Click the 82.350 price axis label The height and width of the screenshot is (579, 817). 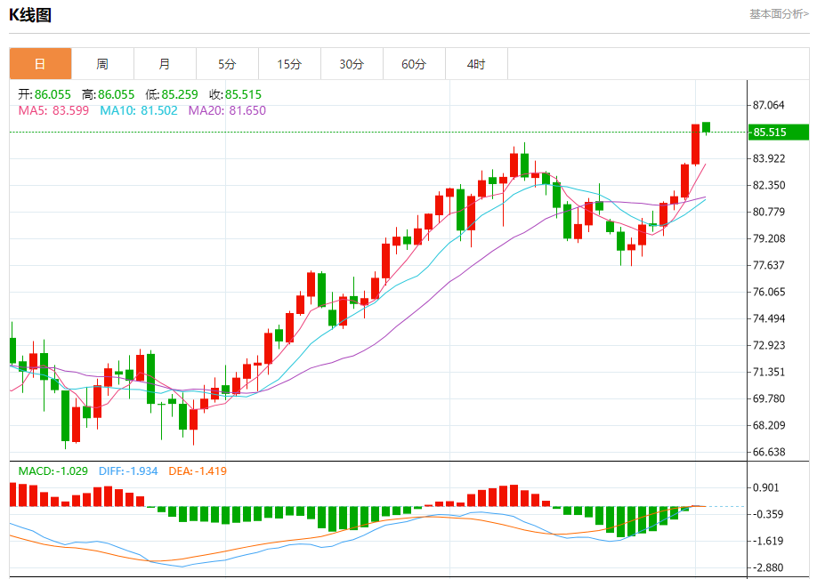(769, 185)
